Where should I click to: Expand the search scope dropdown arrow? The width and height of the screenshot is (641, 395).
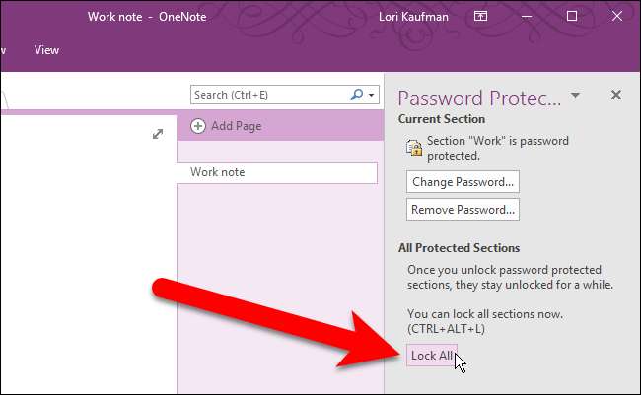point(372,96)
